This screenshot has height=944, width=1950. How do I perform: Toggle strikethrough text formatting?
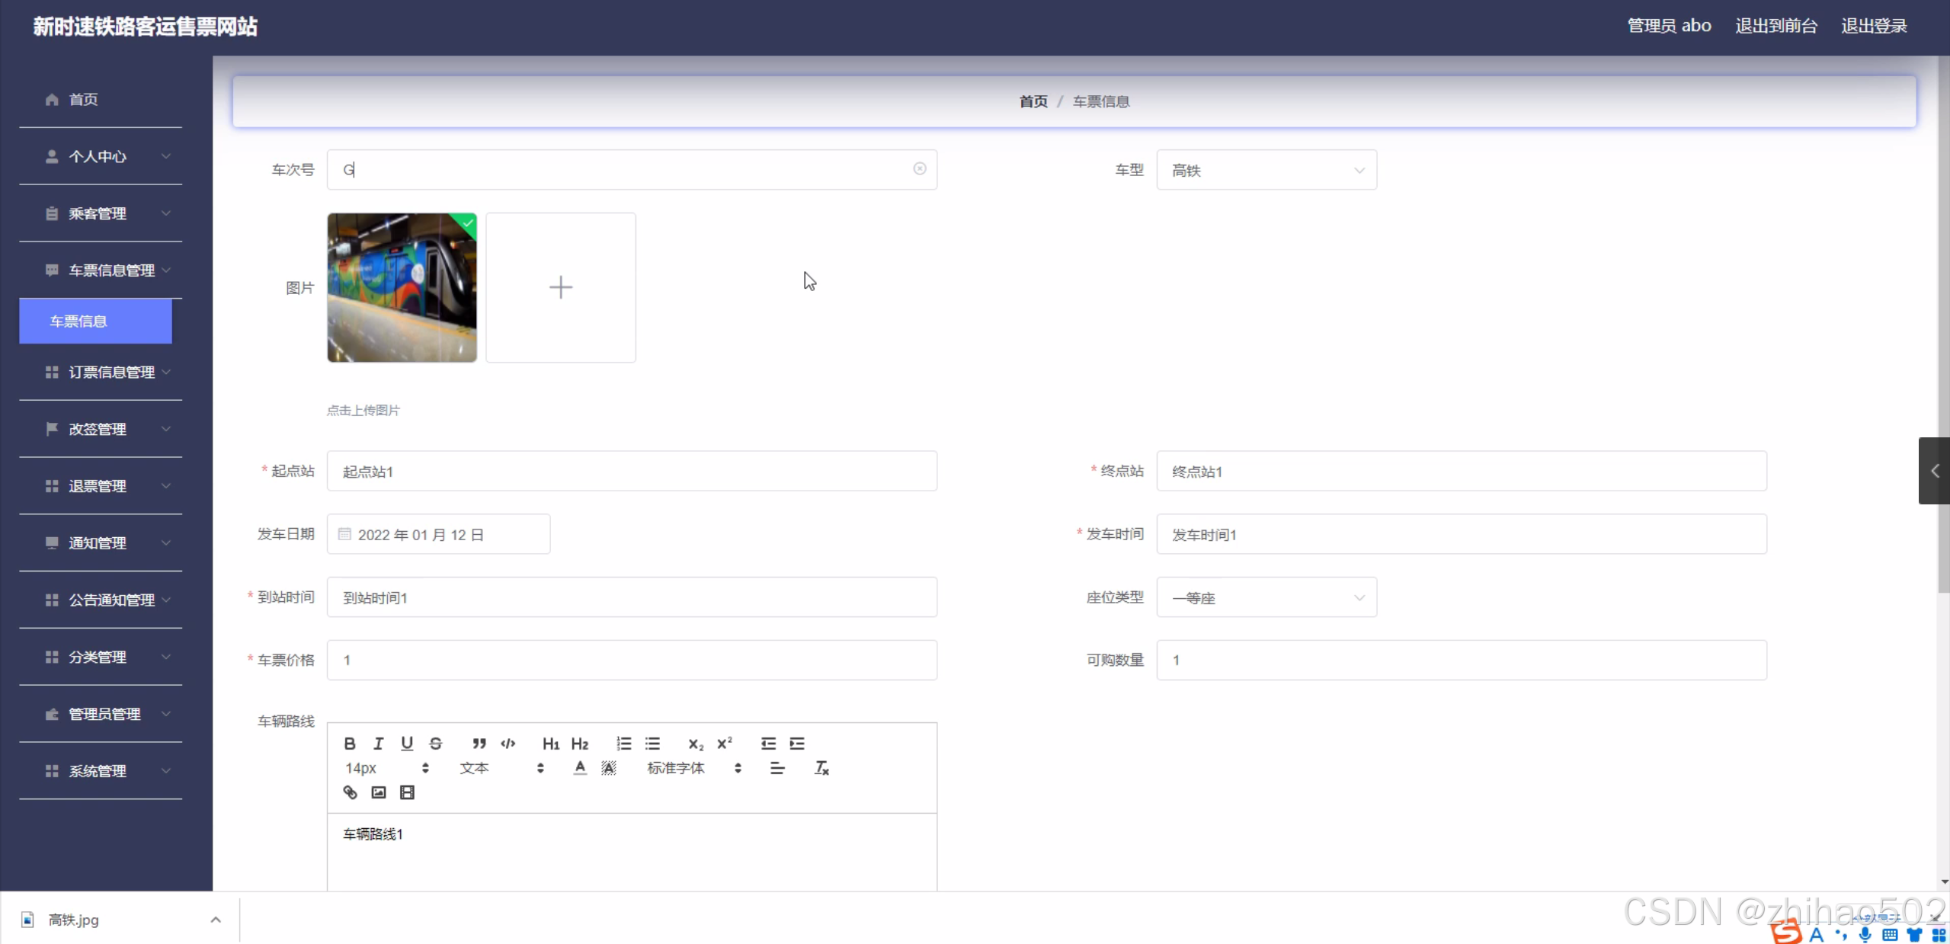(x=436, y=744)
